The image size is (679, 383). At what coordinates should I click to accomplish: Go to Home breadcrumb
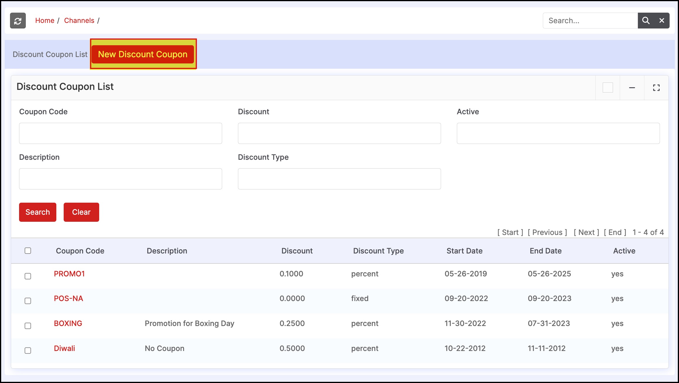pos(45,21)
